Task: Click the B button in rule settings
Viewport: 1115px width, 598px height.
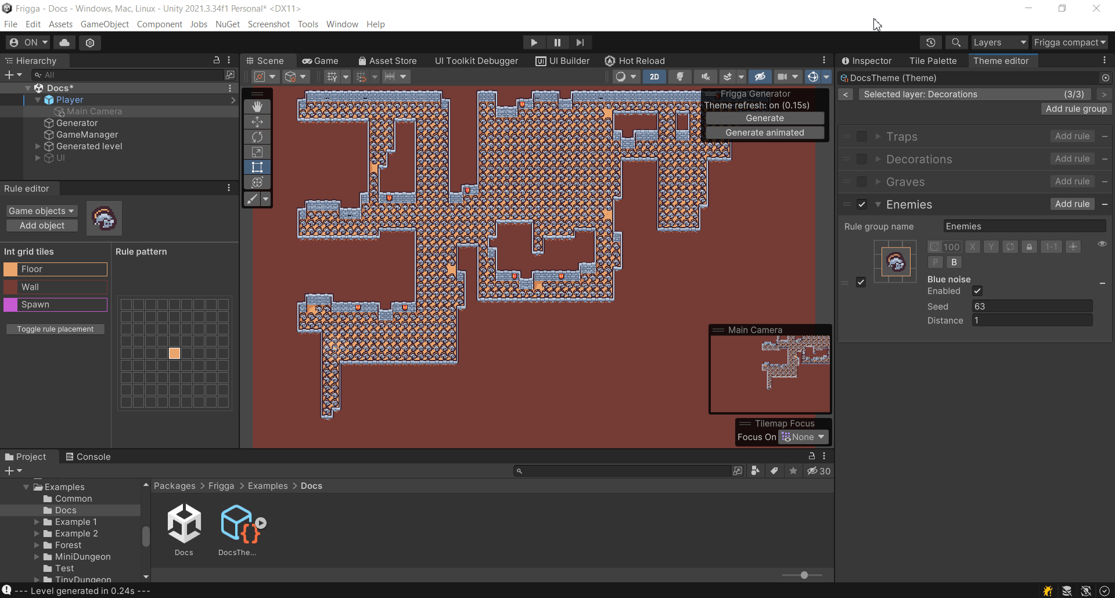Action: pos(954,262)
